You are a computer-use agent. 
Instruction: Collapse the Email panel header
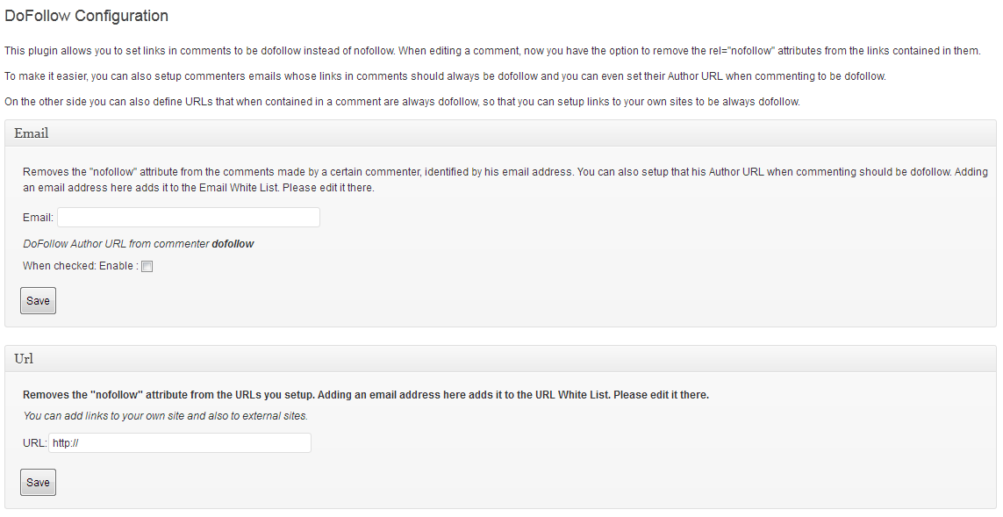500,134
